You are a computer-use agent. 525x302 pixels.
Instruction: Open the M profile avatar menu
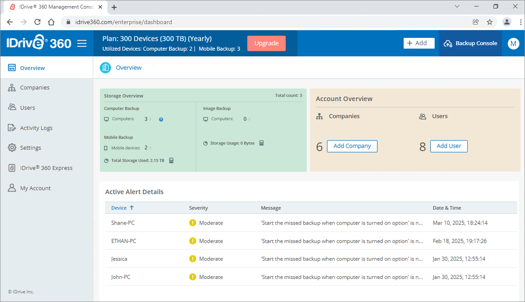513,43
